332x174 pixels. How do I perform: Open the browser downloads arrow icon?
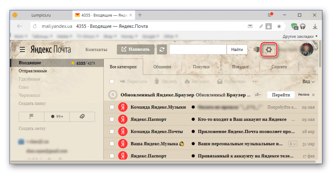pyautogui.click(x=315, y=26)
